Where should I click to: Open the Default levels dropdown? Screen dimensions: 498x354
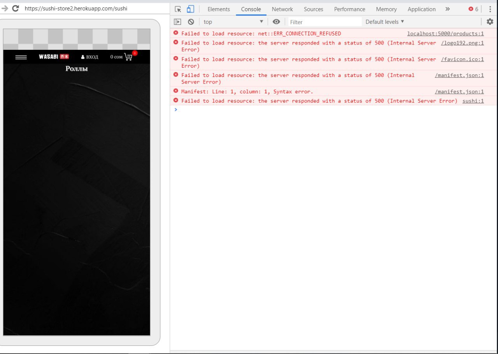[x=385, y=22]
